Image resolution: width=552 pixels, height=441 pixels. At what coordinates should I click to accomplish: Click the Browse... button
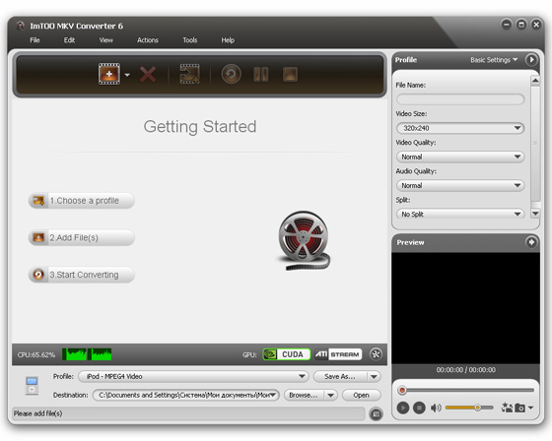coord(304,396)
